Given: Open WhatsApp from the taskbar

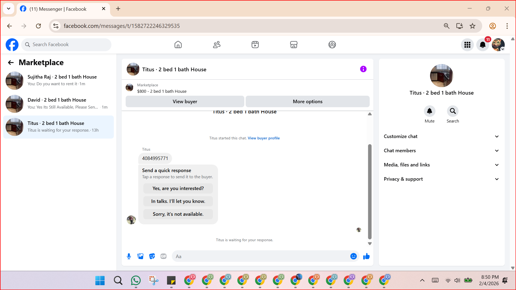Looking at the screenshot, I should (x=136, y=281).
